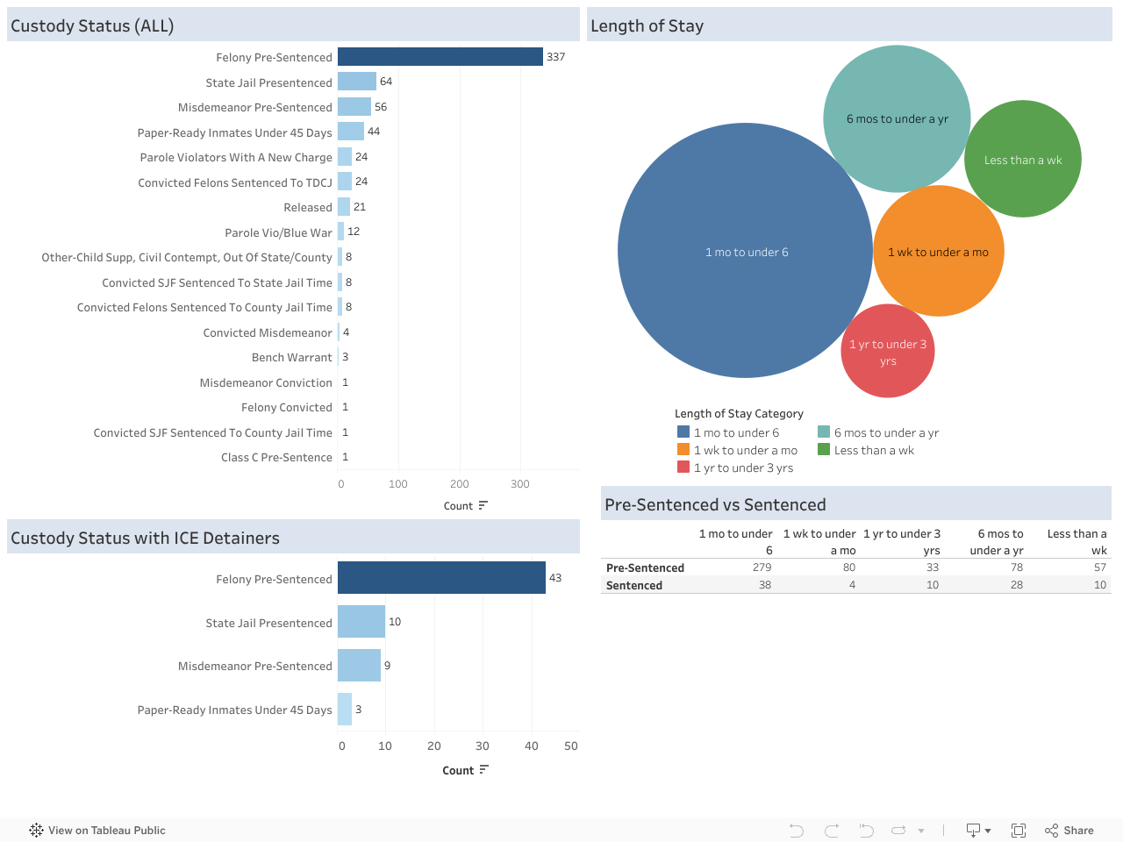Click the Undo icon in bottom toolbar
Screen dimensions: 1123x842
pos(796,831)
